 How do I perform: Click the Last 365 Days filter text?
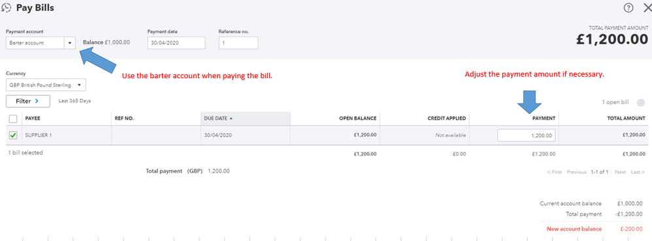pos(75,101)
